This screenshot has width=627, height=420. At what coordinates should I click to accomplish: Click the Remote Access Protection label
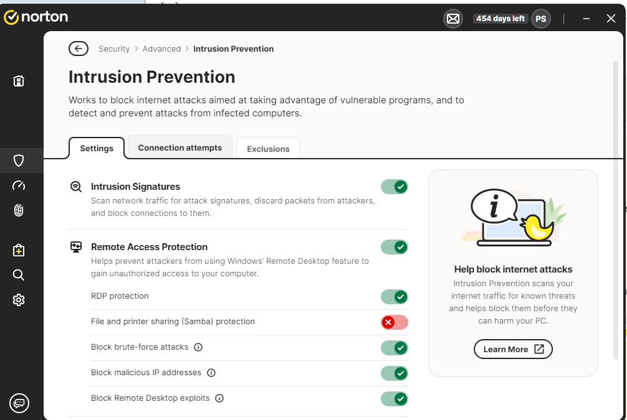149,247
